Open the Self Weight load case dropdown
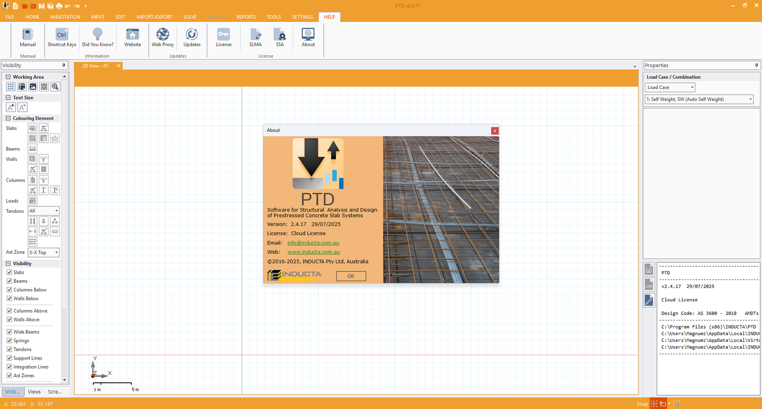The height and width of the screenshot is (409, 762). click(699, 99)
